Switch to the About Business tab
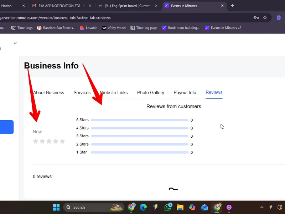Viewport: 285px width, 214px height. pos(48,93)
